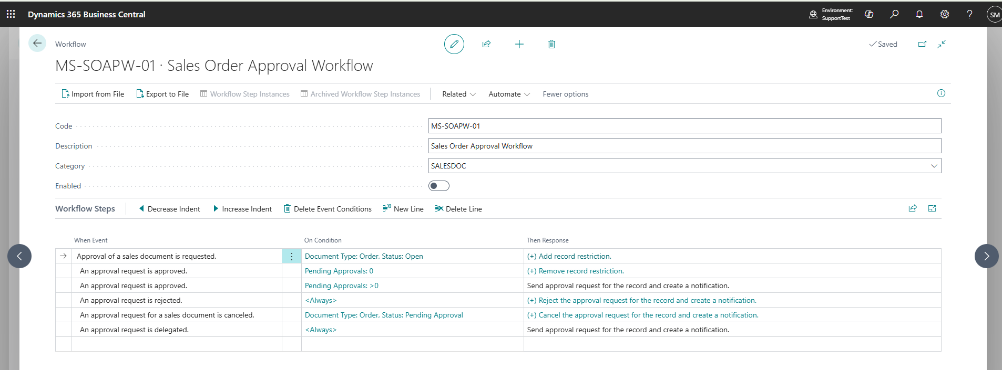
Task: Go to previous record arrow
Action: (19, 256)
